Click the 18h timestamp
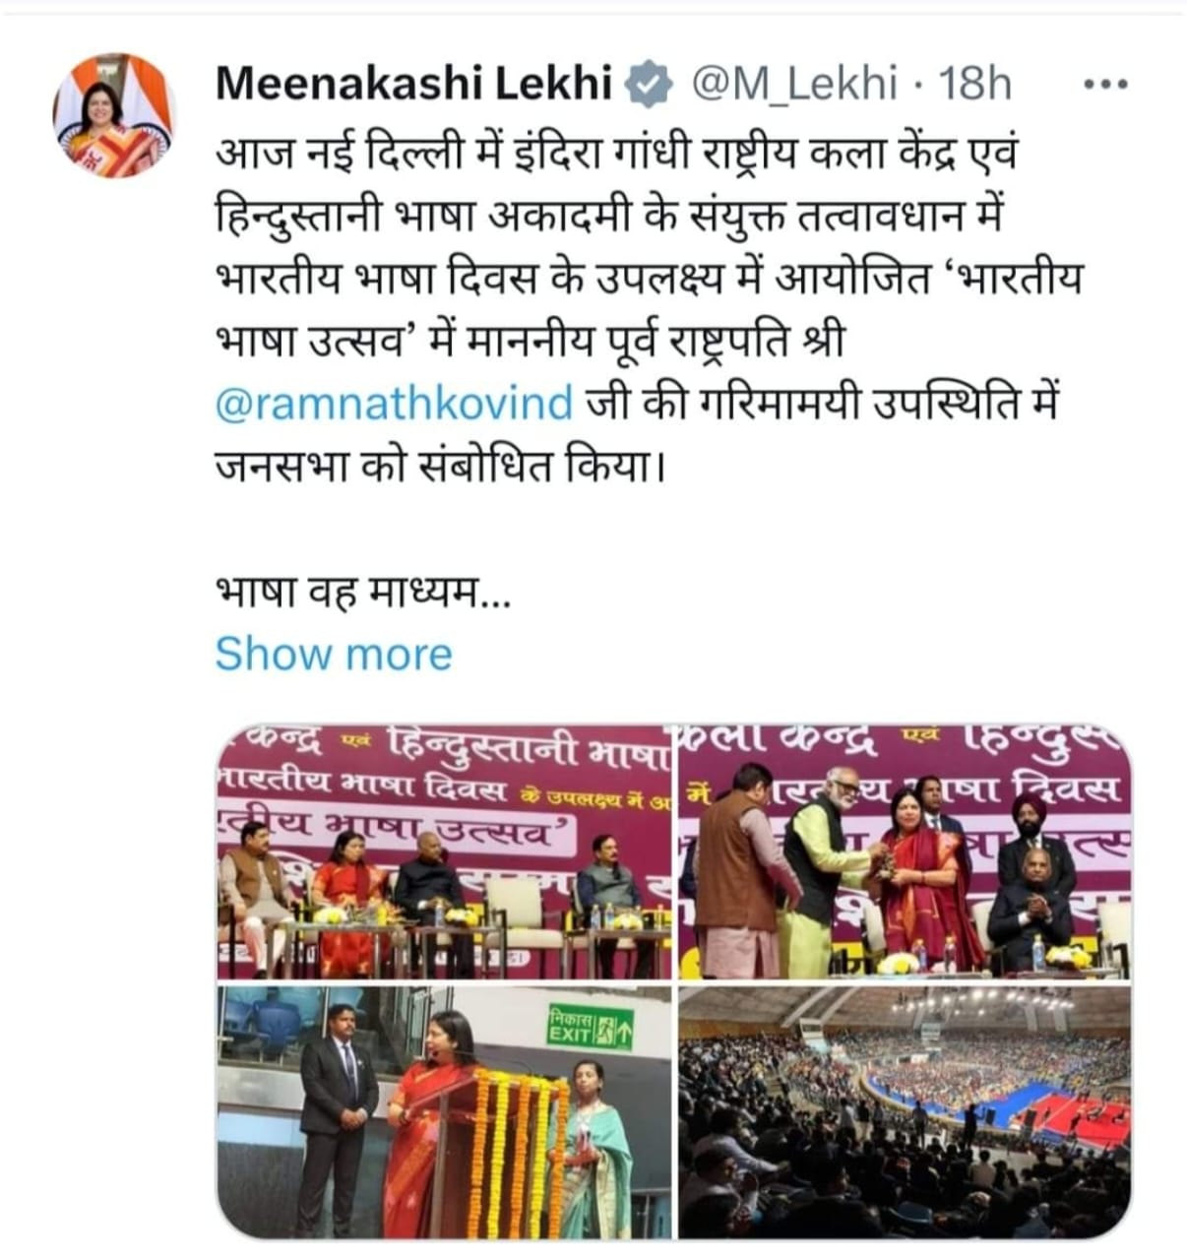 pos(974,85)
